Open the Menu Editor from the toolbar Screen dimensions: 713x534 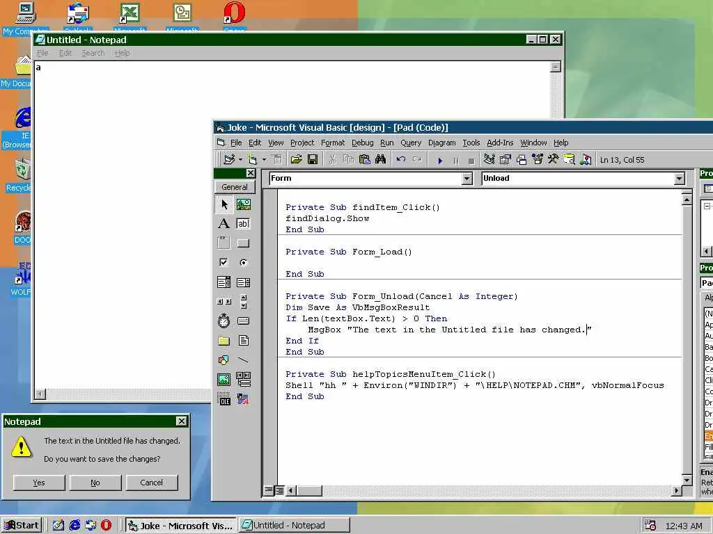point(277,159)
